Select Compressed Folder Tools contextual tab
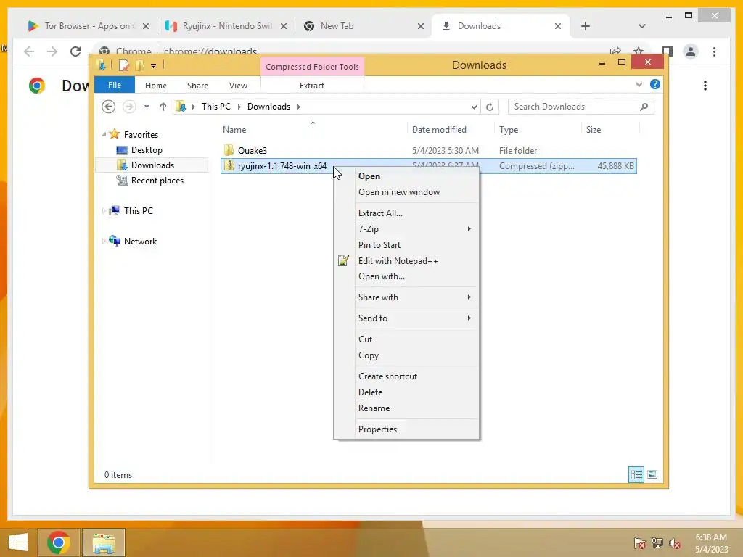This screenshot has width=743, height=557. [312, 67]
